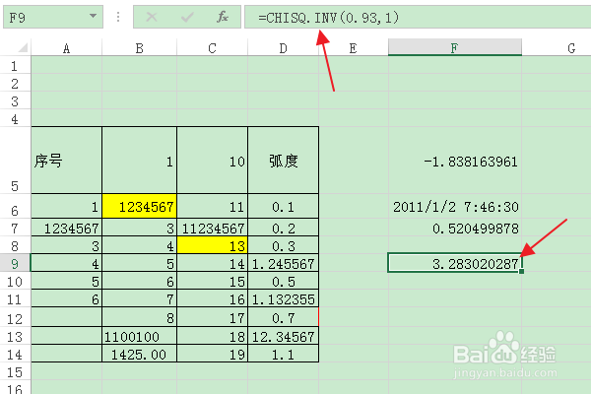Select row 4 header
The image size is (591, 394).
coord(15,119)
